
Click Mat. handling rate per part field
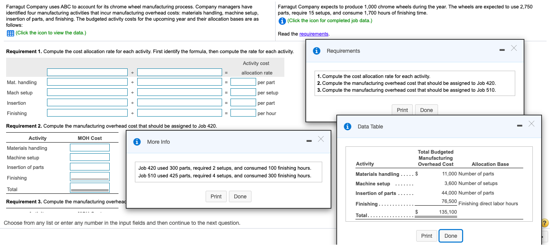243,82
